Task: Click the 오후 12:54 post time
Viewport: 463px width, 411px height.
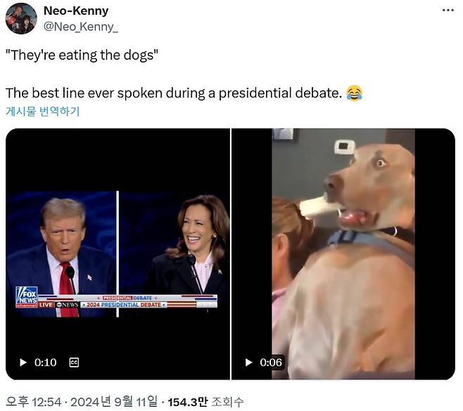Action: pos(33,402)
